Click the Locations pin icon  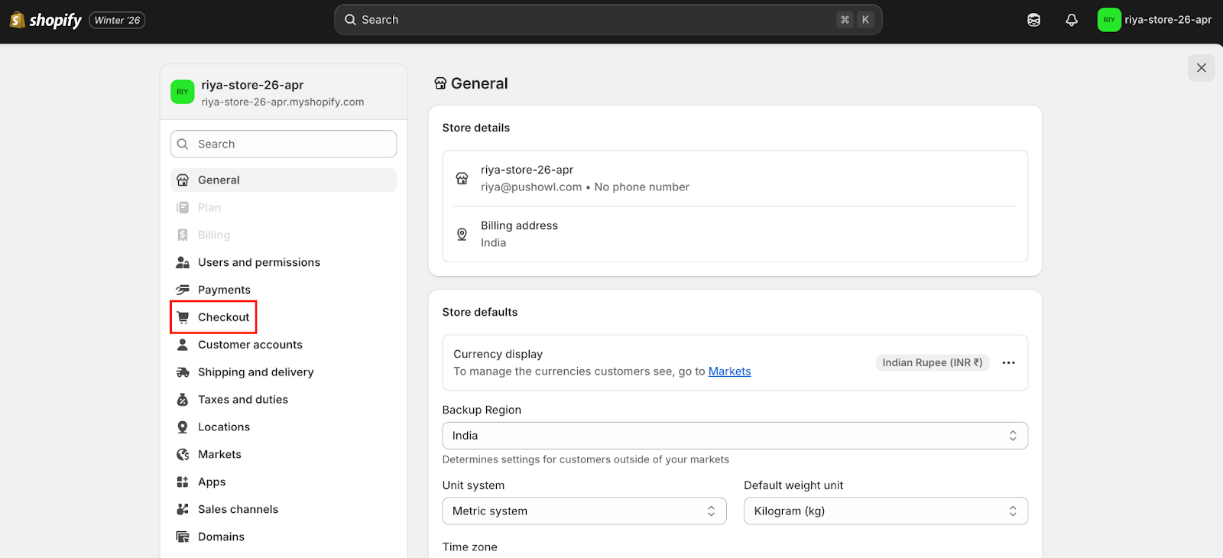(x=183, y=427)
